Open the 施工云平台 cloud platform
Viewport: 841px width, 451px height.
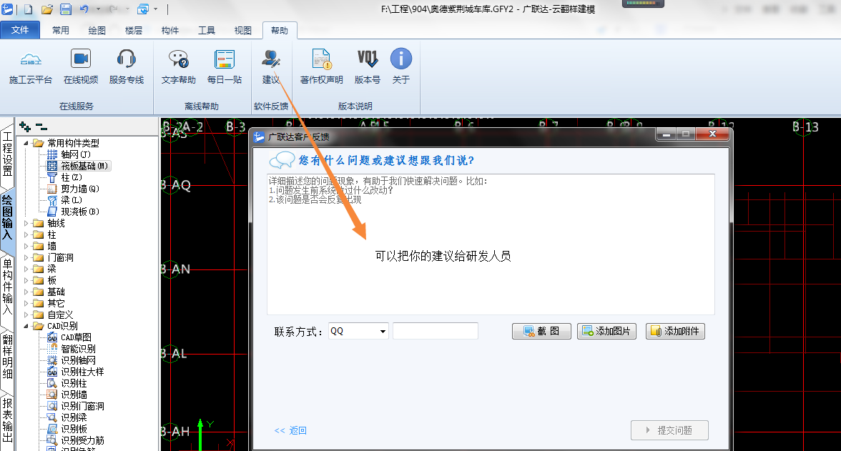click(31, 67)
